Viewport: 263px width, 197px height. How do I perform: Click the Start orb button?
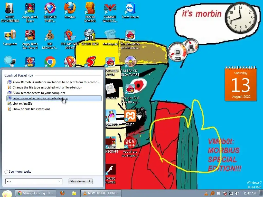[x=7, y=193]
